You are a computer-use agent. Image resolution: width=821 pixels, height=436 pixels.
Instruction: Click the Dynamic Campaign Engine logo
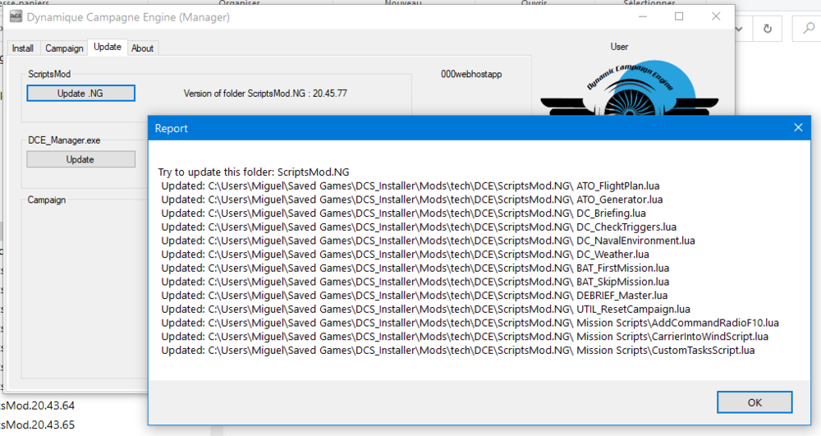[631, 89]
